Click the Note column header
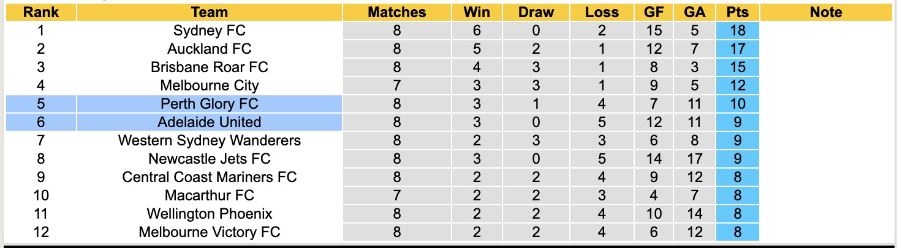The image size is (897, 248). [825, 12]
